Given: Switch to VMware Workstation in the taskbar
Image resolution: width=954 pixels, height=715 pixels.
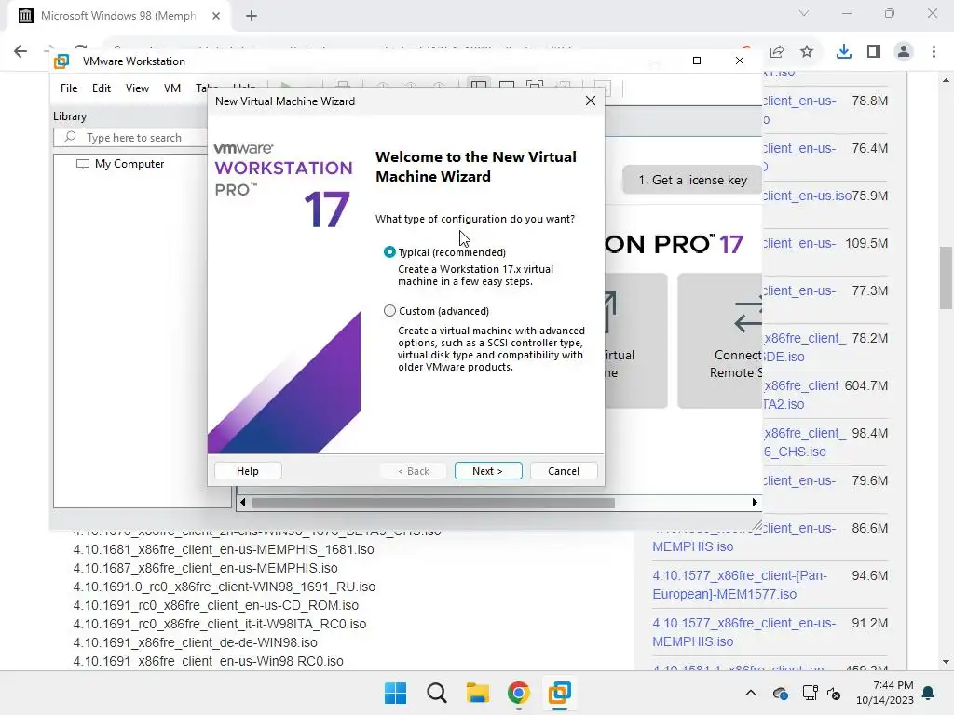Looking at the screenshot, I should coord(559,693).
